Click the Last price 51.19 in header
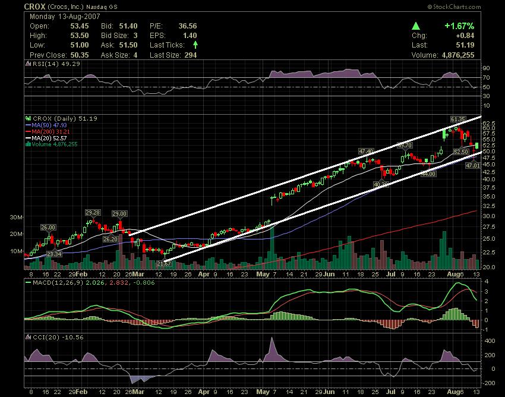 pyautogui.click(x=465, y=45)
